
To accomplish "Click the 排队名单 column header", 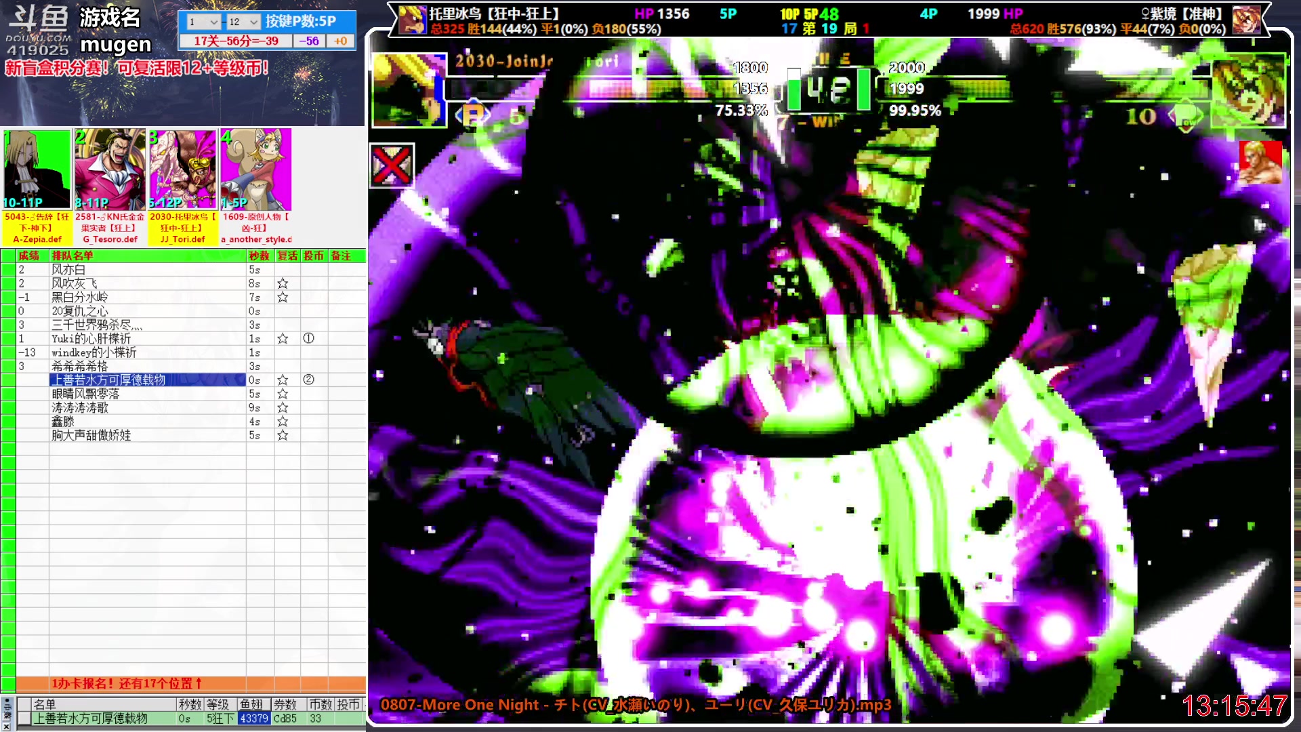I will [x=148, y=256].
